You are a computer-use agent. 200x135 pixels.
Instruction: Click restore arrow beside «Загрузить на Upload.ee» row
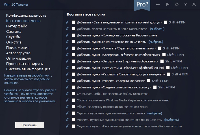click(68, 68)
